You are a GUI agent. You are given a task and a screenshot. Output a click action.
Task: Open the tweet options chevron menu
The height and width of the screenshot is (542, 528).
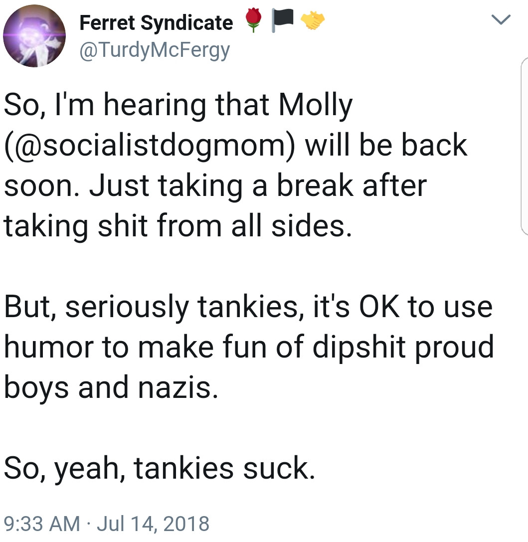501,20
